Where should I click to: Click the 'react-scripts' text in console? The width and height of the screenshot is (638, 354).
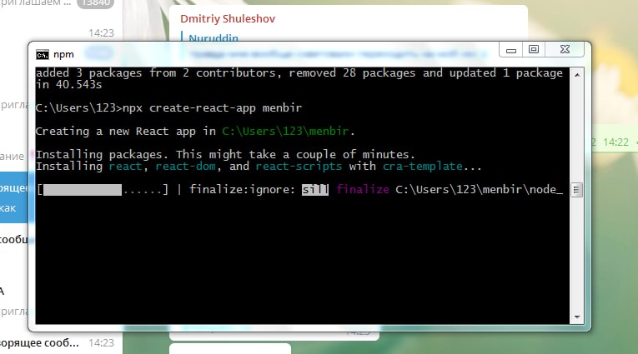[299, 167]
